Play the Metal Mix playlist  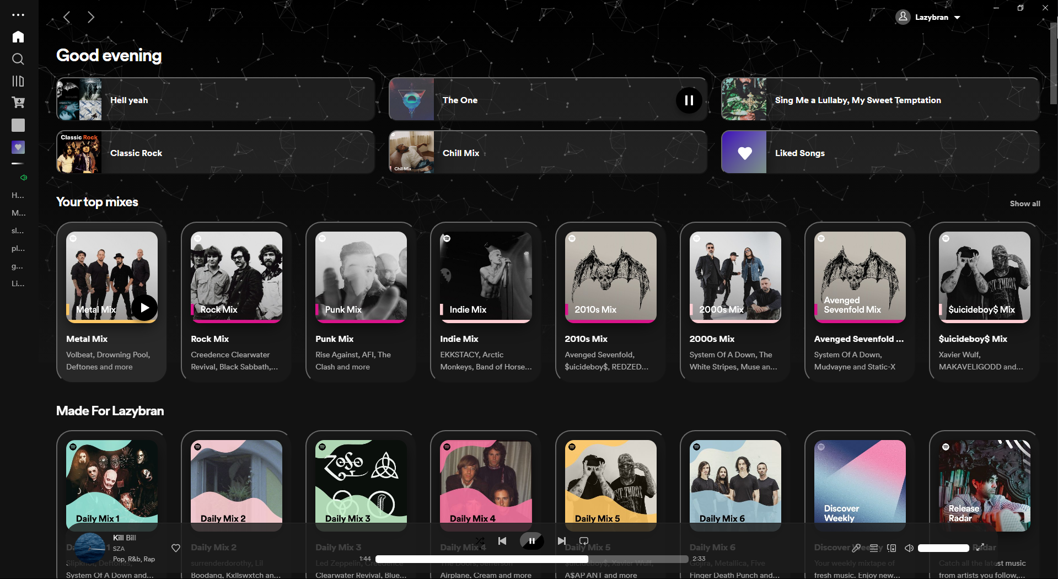click(144, 307)
